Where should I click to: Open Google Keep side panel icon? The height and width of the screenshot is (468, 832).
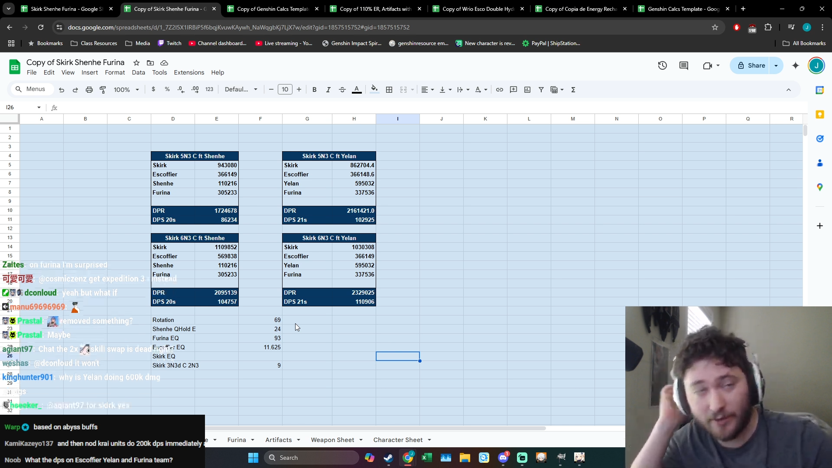point(820,114)
